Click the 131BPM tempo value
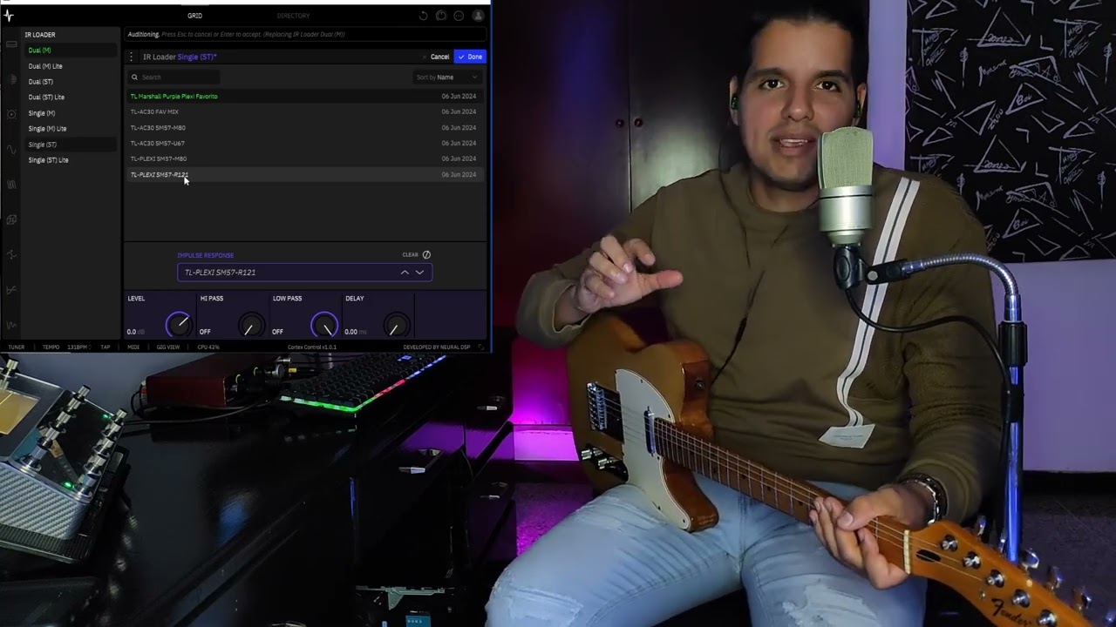 (x=78, y=347)
